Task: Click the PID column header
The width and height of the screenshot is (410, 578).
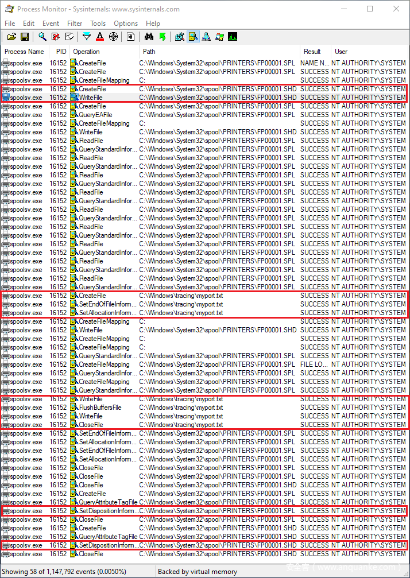Action: click(59, 52)
